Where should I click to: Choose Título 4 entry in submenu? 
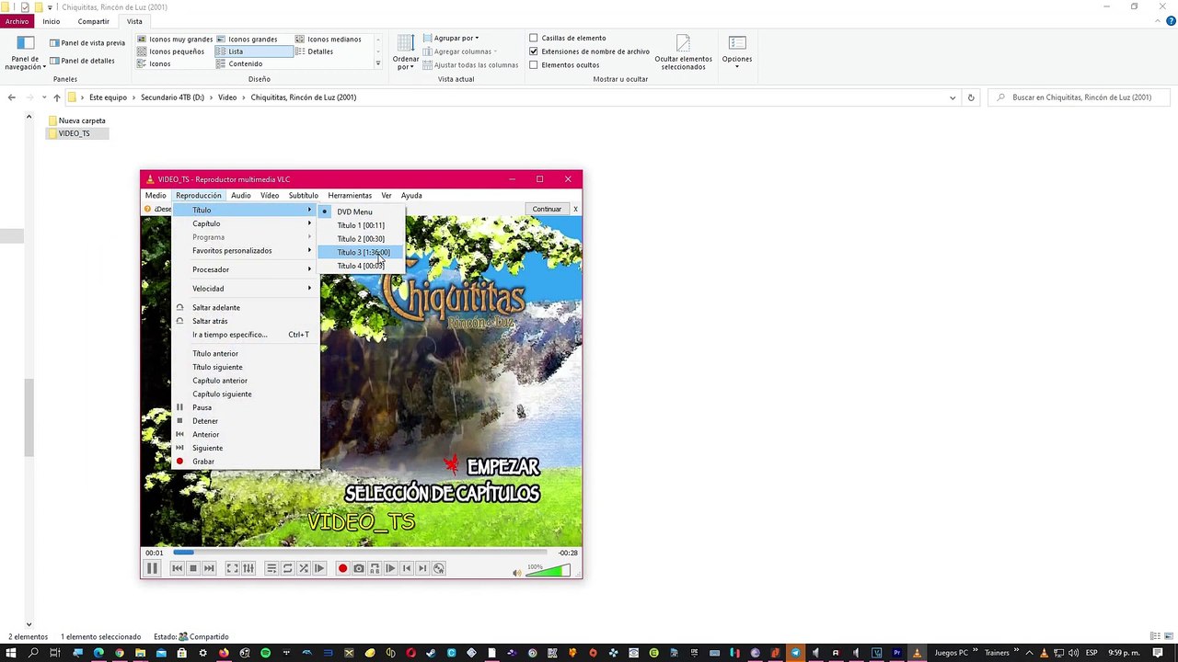(x=361, y=266)
